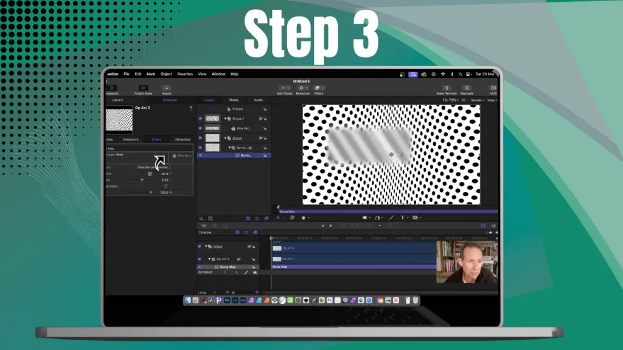Click the Direction angle dial

point(150,174)
